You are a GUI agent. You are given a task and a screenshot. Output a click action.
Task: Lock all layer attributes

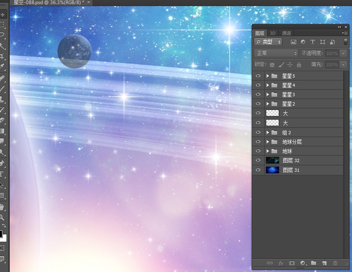pyautogui.click(x=299, y=65)
